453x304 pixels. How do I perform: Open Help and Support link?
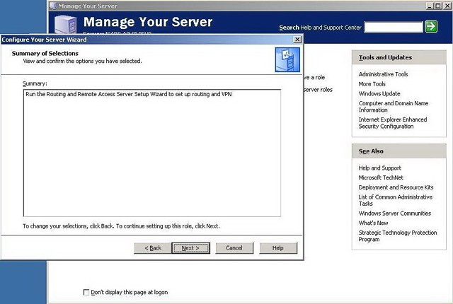click(x=379, y=168)
